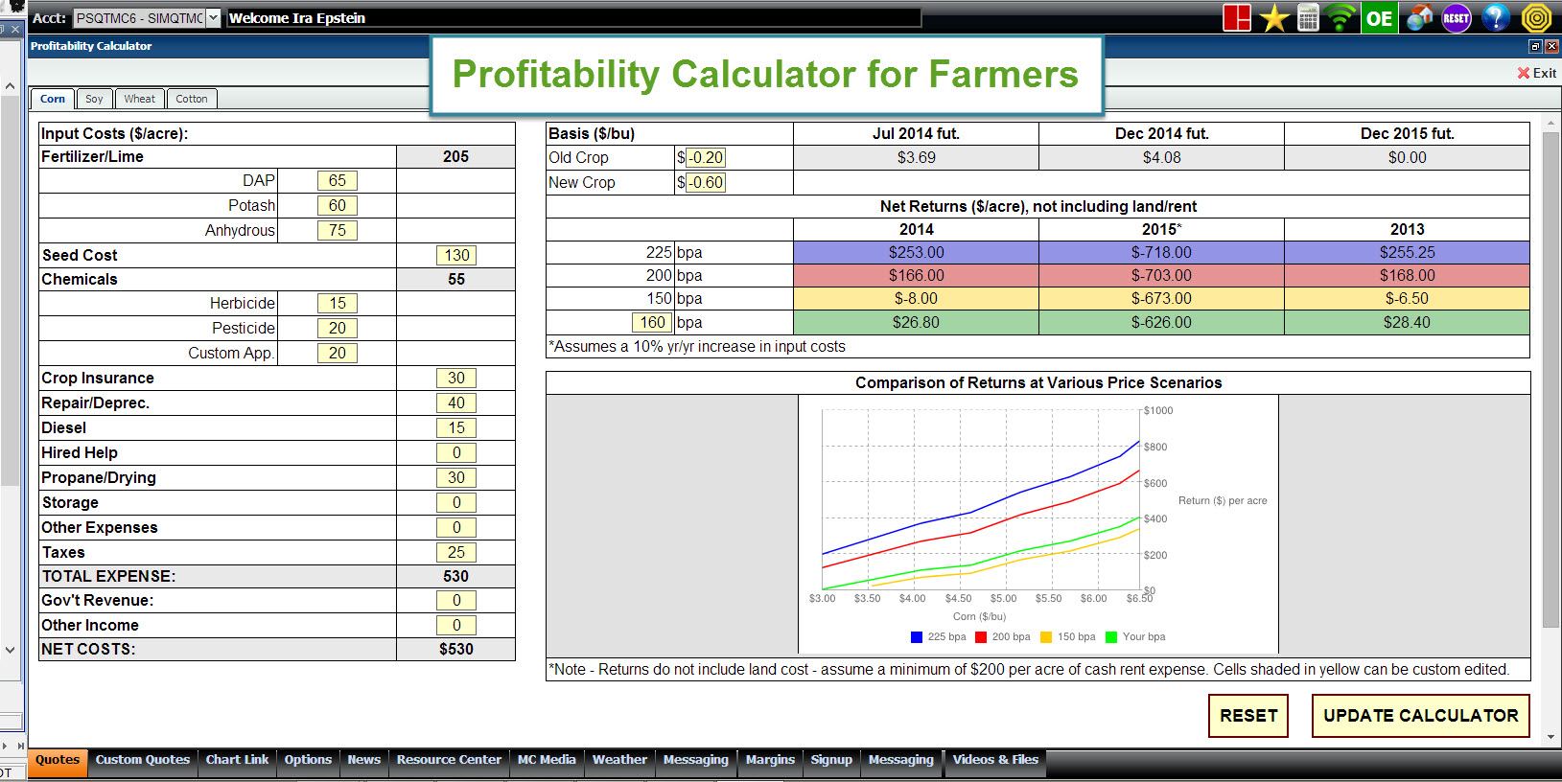The image size is (1562, 782).
Task: Edit the custom 160 bpa yield field
Action: (x=653, y=322)
